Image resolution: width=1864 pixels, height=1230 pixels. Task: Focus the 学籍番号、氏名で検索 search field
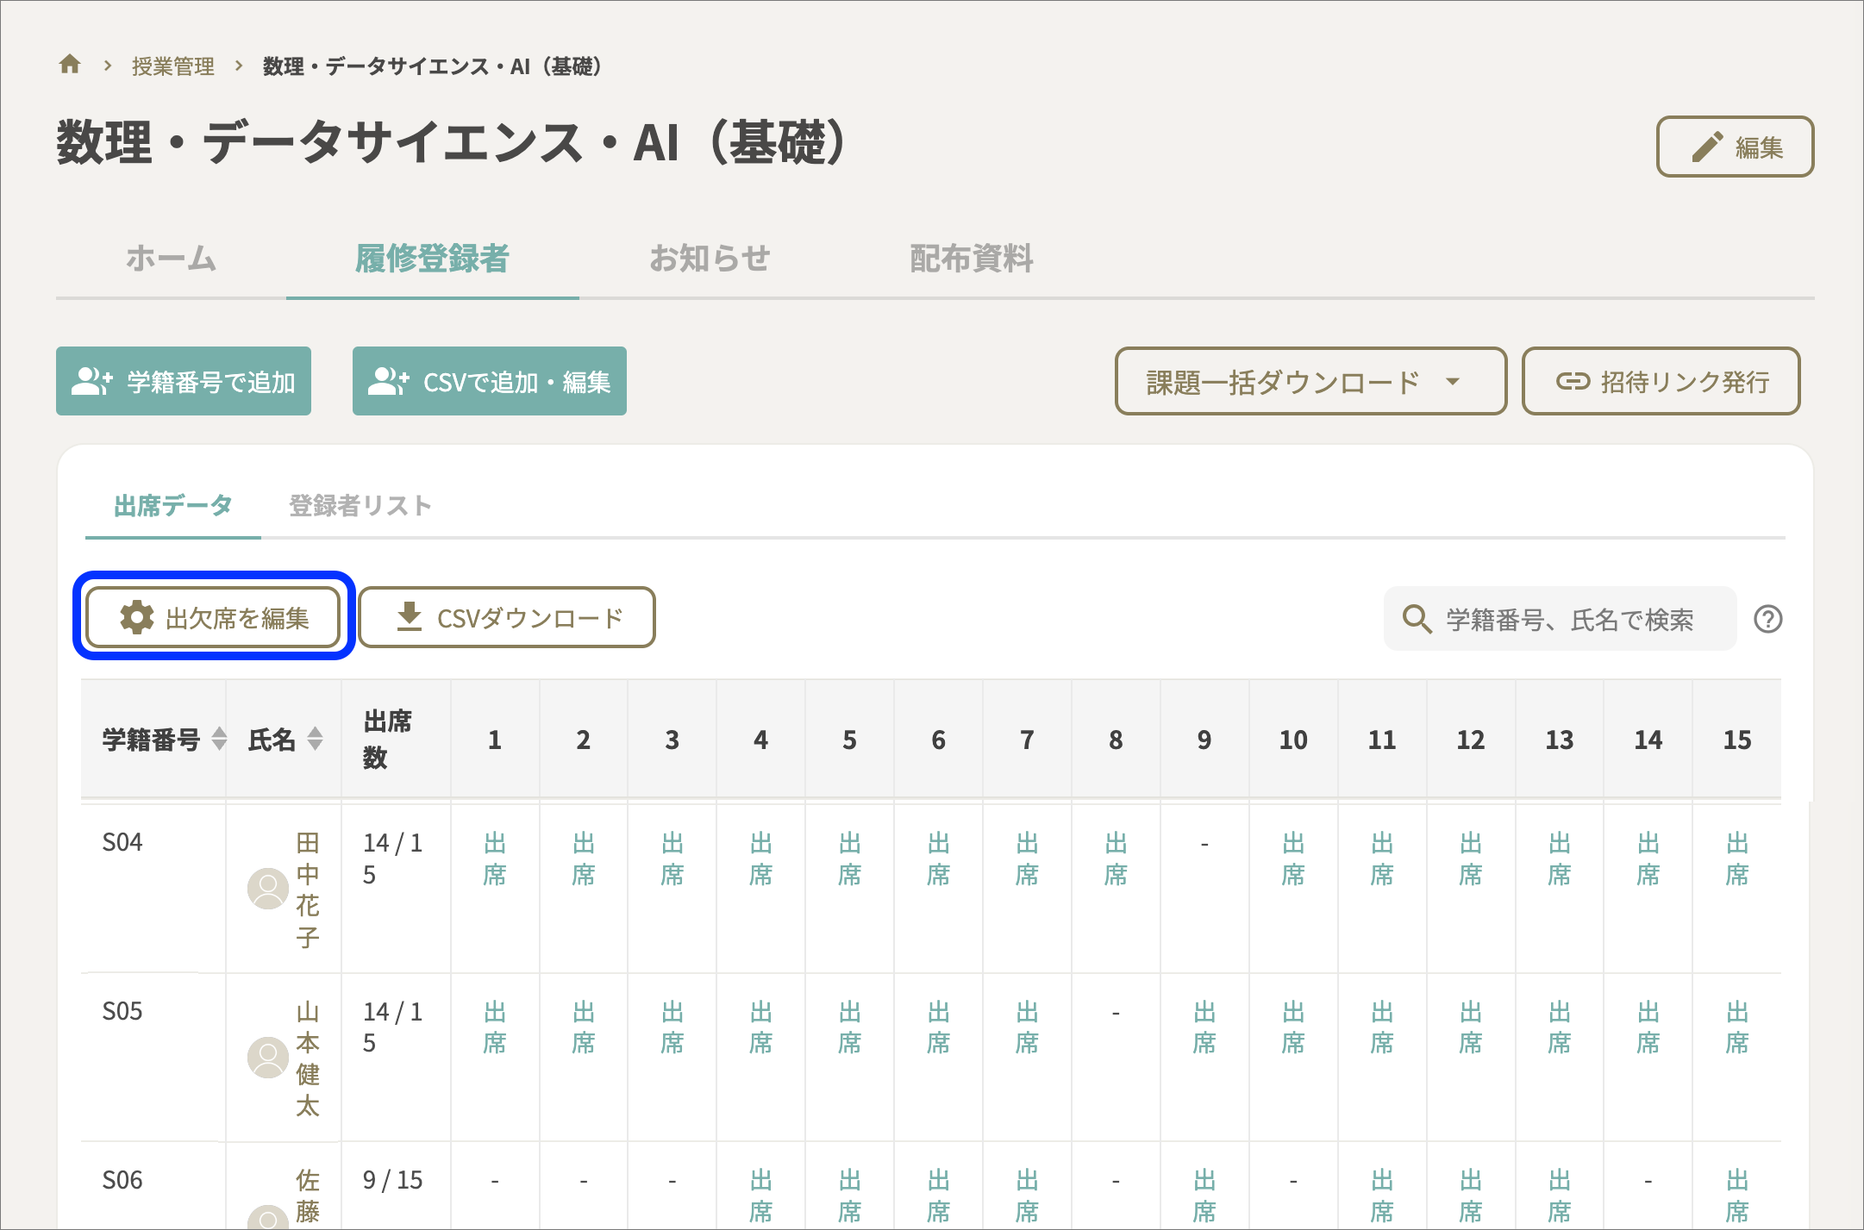click(x=1560, y=619)
